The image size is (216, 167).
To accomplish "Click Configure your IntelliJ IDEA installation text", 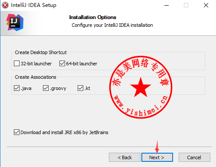I will pyautogui.click(x=112, y=25).
